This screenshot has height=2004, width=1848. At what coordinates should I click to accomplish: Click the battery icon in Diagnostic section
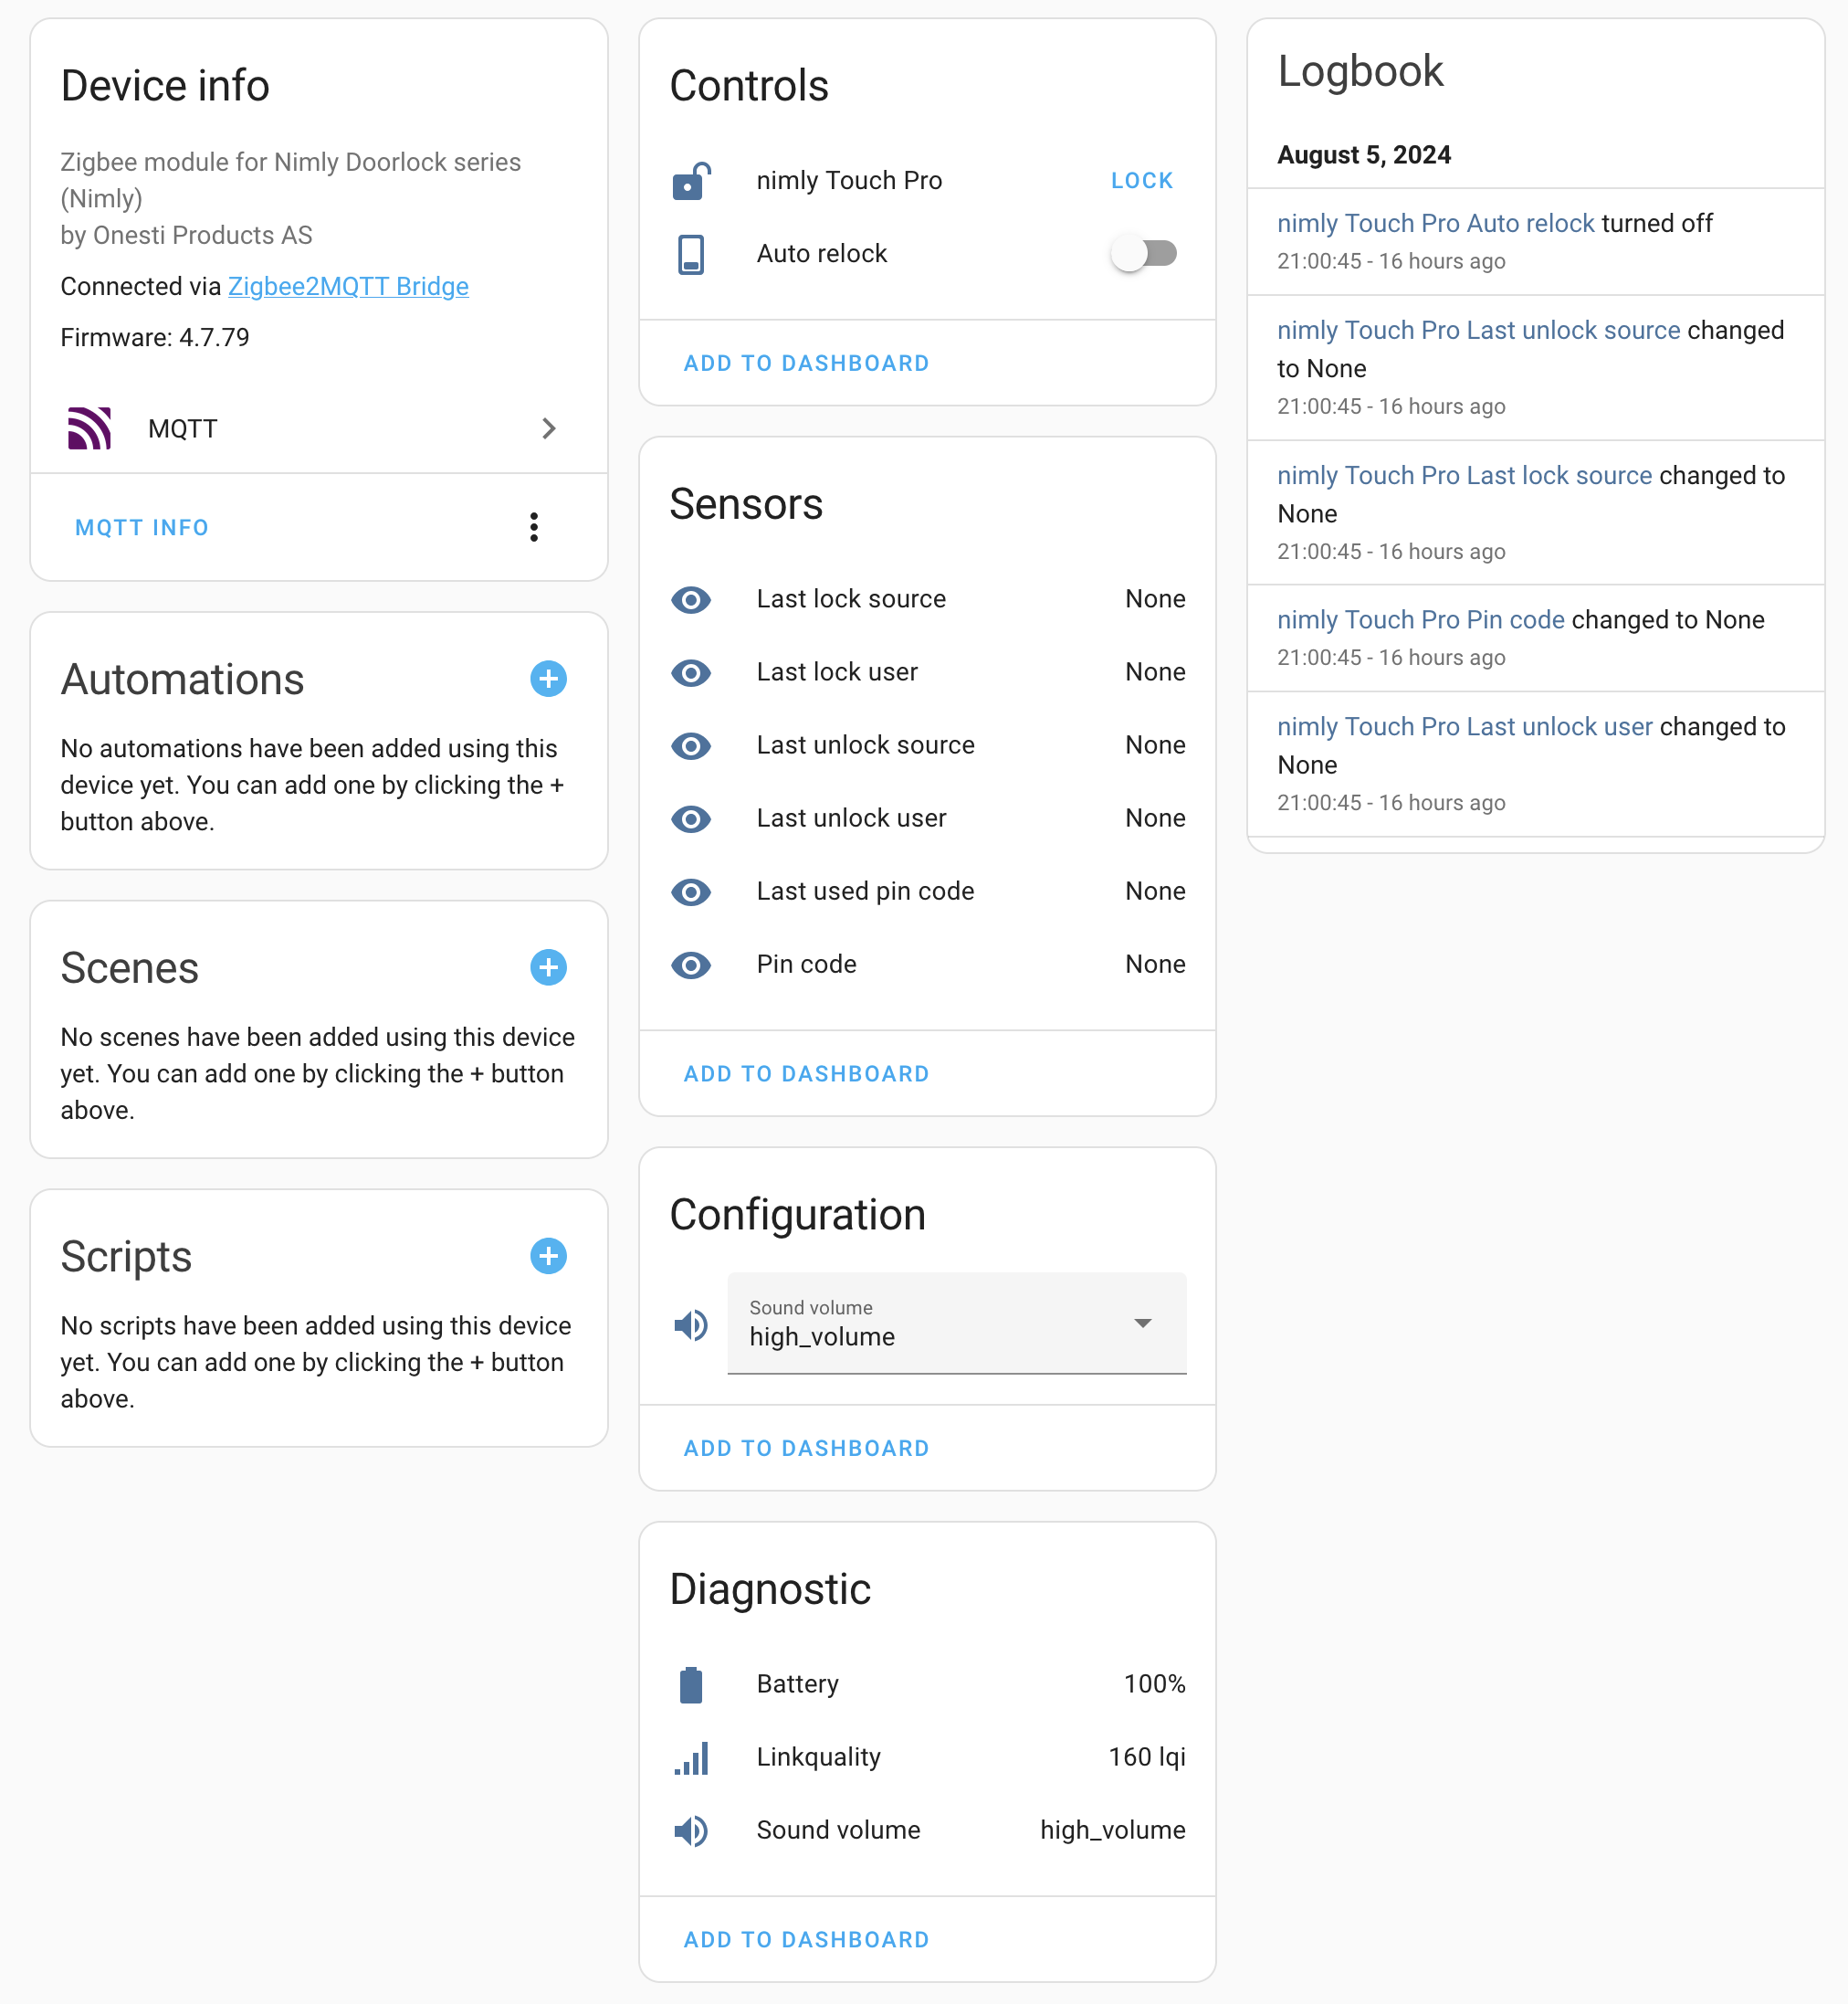pos(693,1684)
